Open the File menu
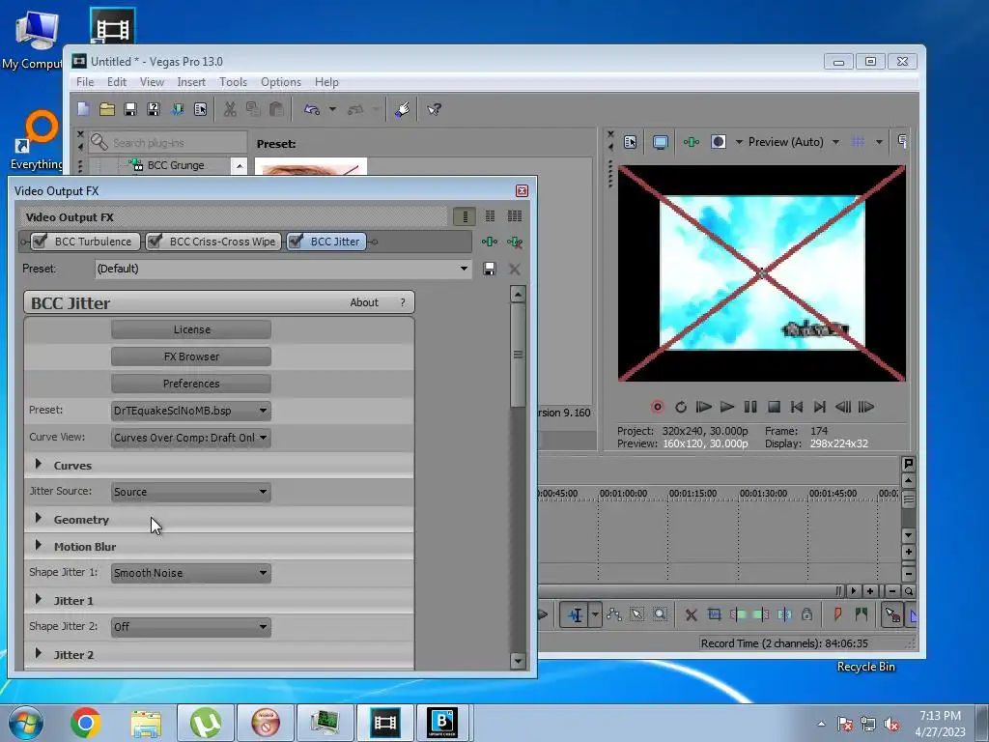This screenshot has width=989, height=742. point(85,82)
